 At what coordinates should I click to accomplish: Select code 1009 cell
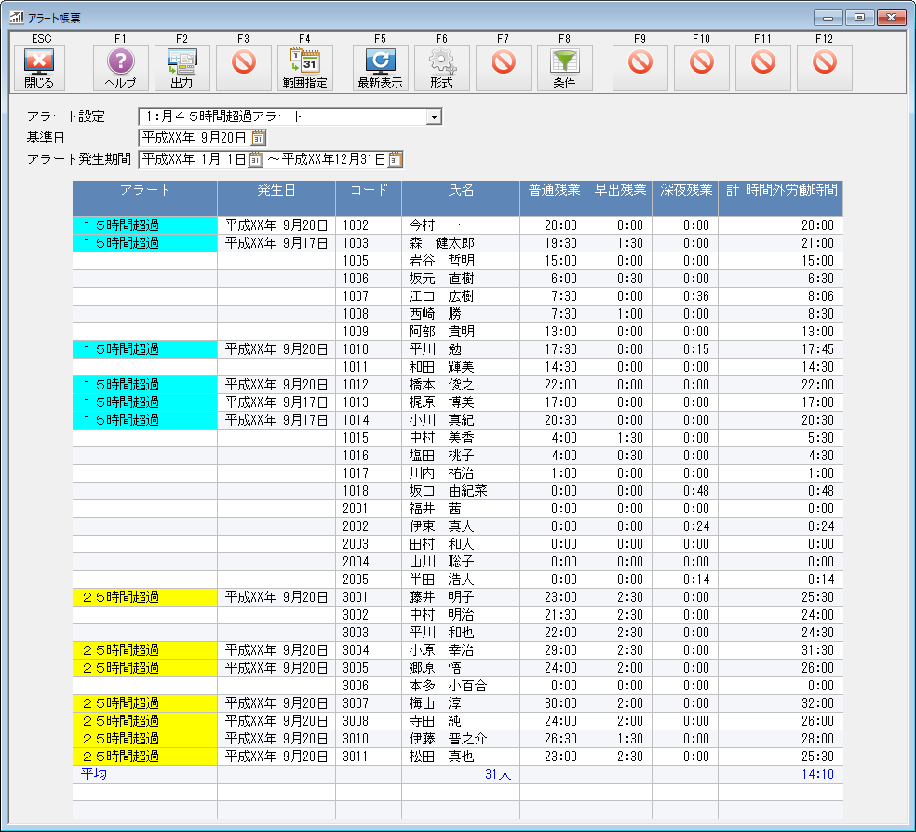[369, 332]
